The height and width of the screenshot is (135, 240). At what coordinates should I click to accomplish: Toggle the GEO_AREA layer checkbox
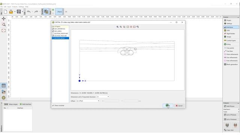click(53, 31)
